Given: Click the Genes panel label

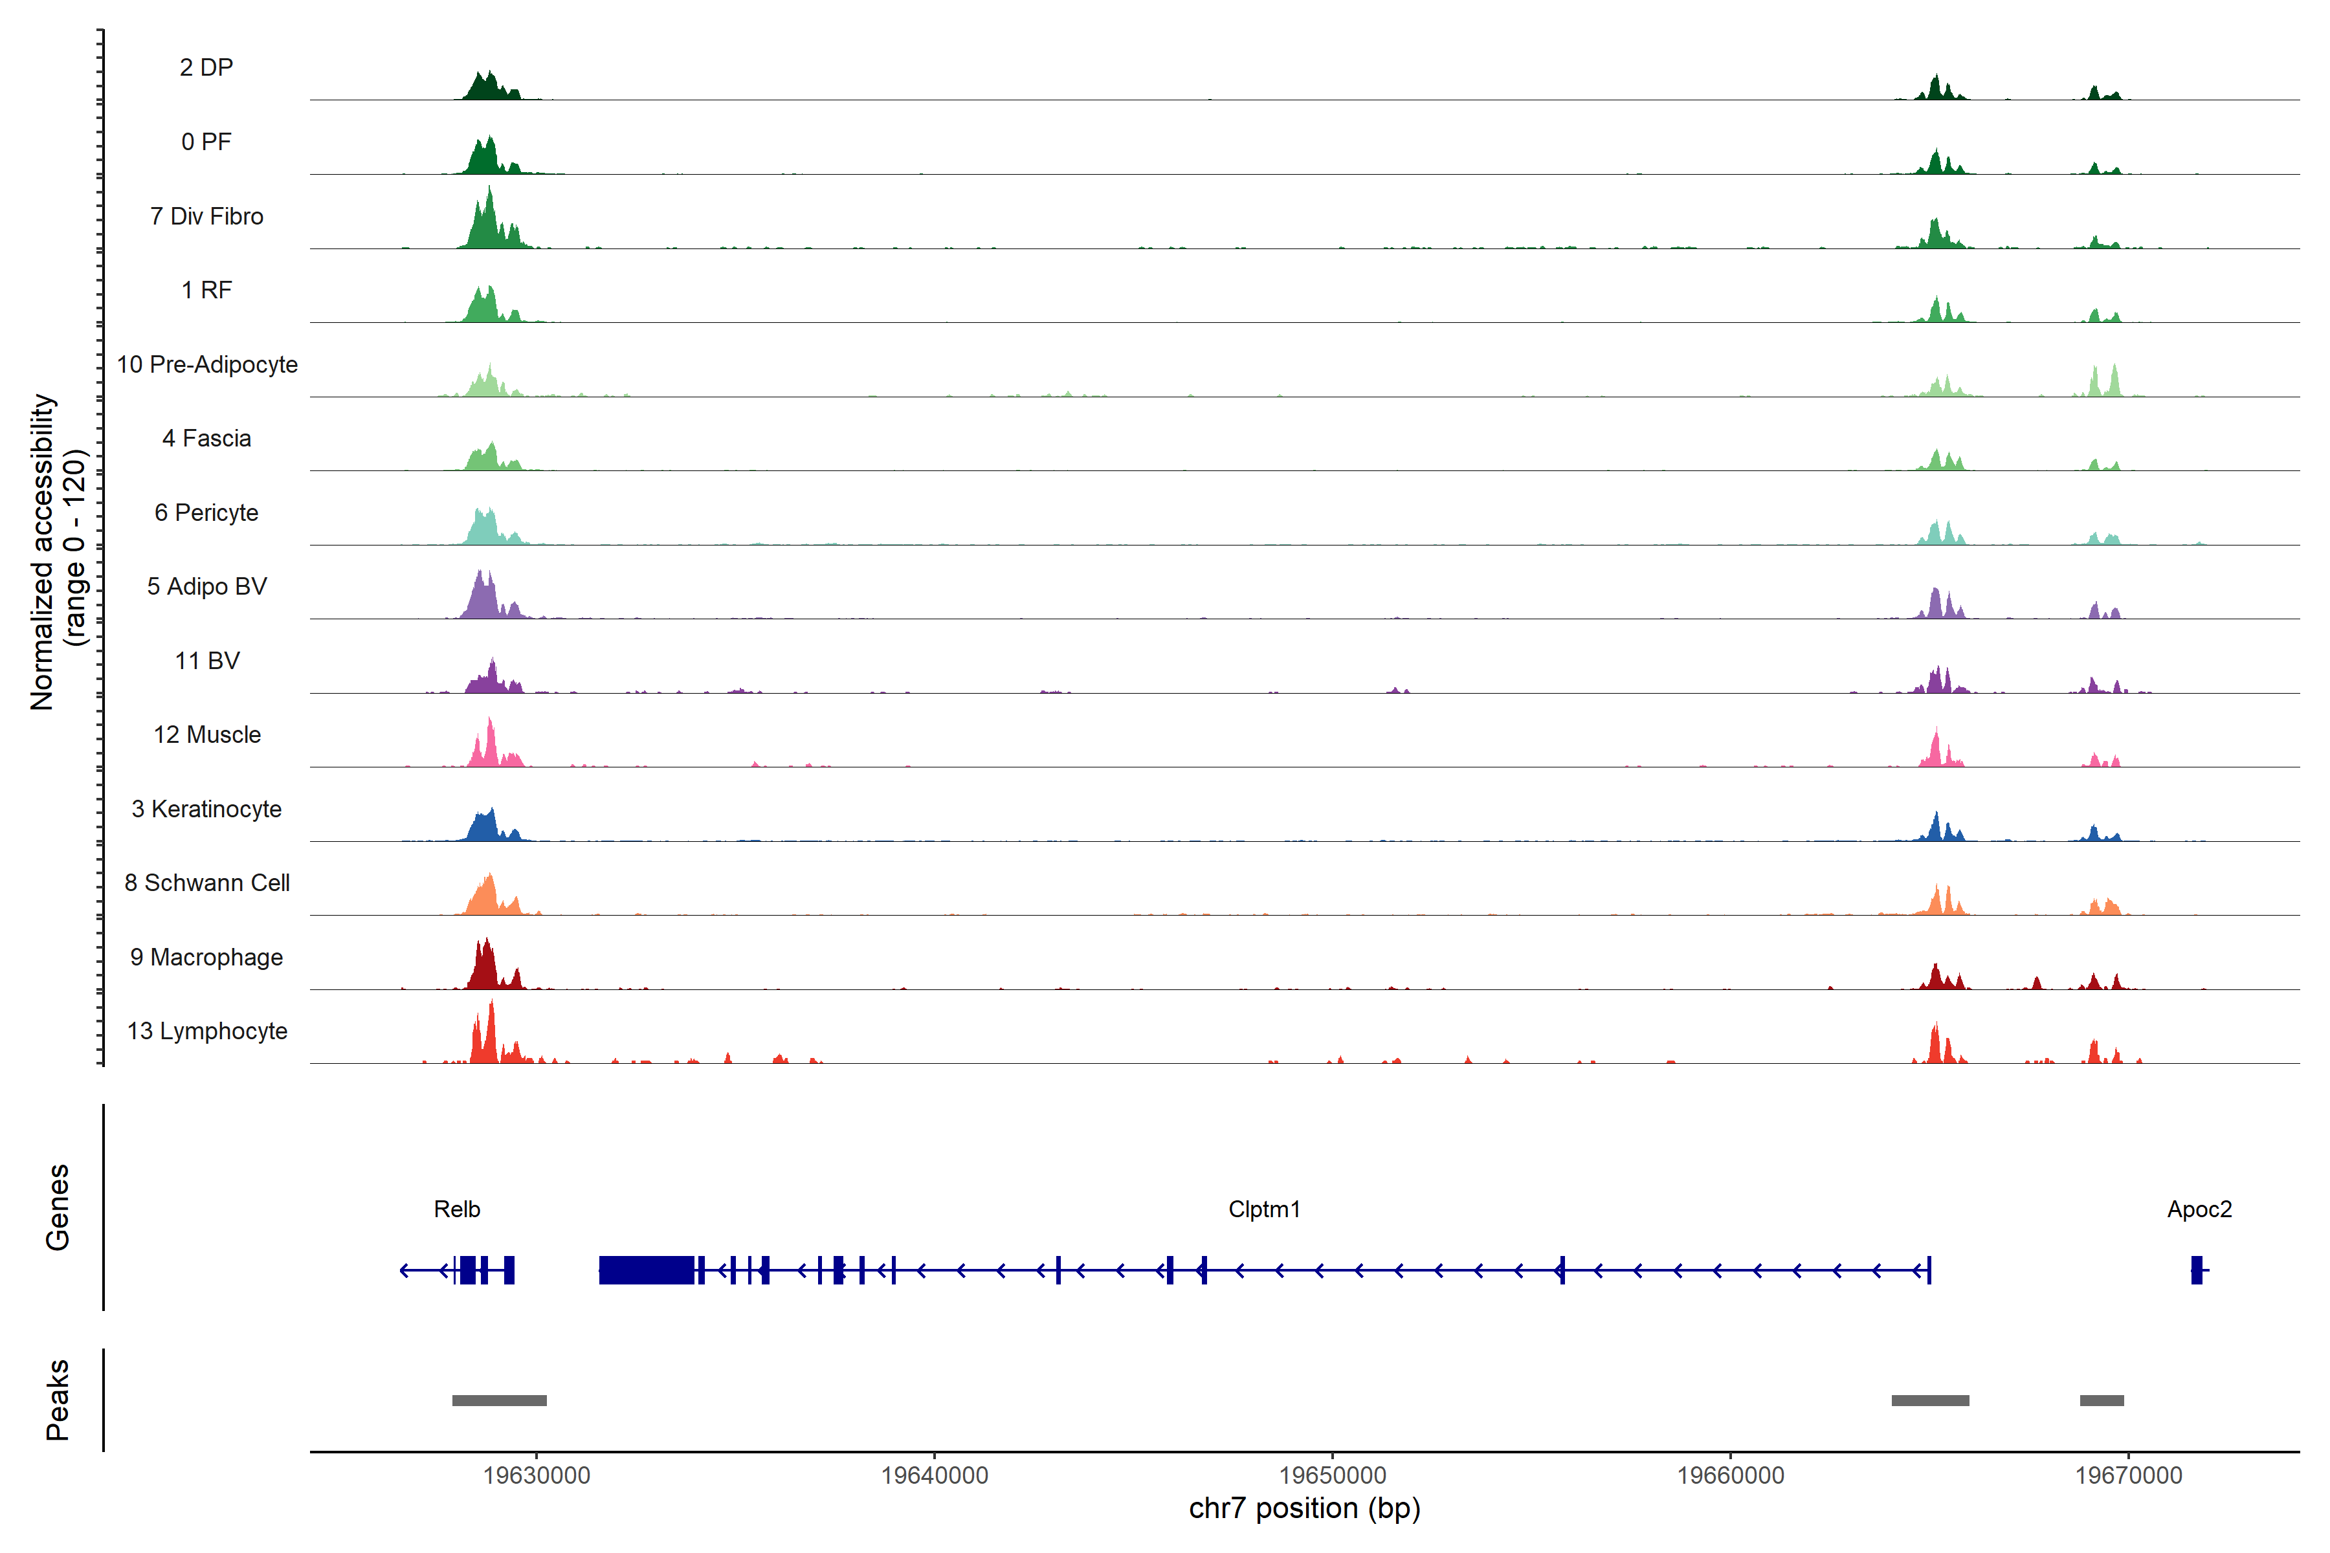Looking at the screenshot, I should pyautogui.click(x=58, y=1207).
